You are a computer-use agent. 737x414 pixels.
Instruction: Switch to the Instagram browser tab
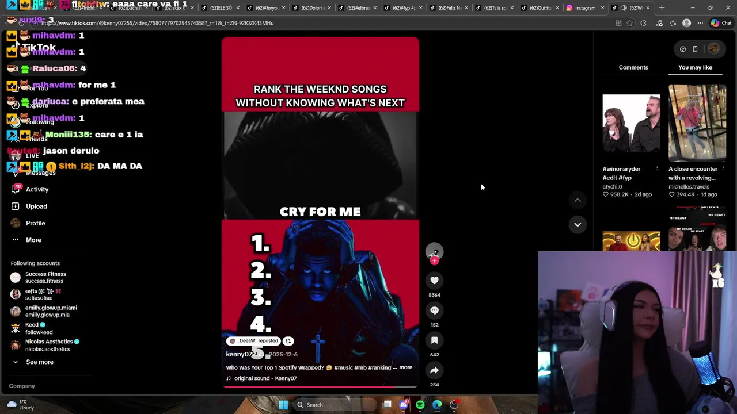pyautogui.click(x=585, y=8)
